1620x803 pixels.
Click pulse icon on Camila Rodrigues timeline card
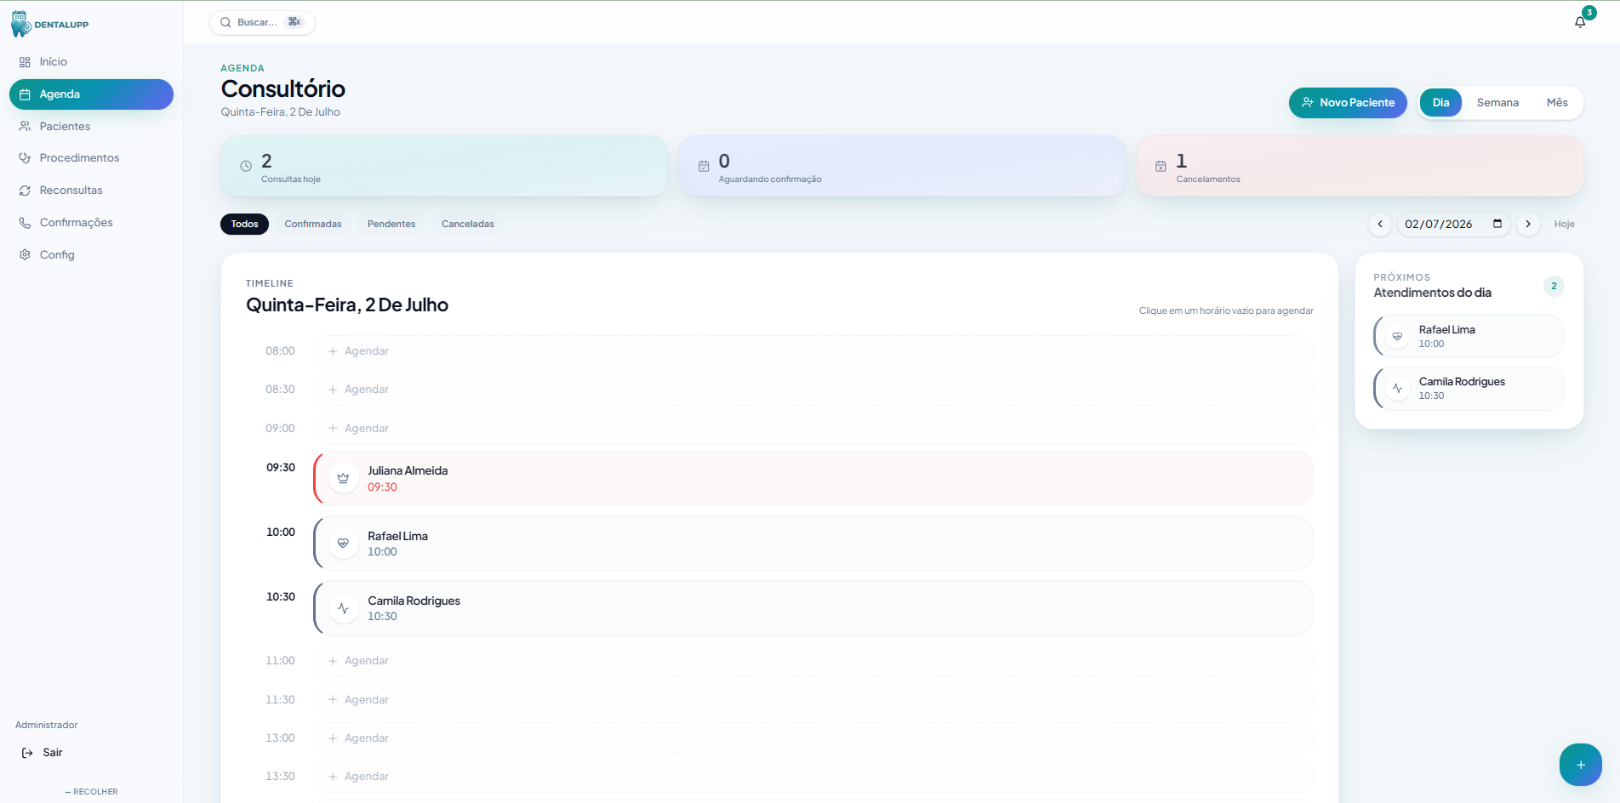click(x=343, y=608)
